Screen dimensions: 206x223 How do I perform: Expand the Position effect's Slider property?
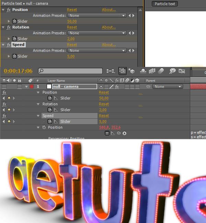tap(9, 21)
